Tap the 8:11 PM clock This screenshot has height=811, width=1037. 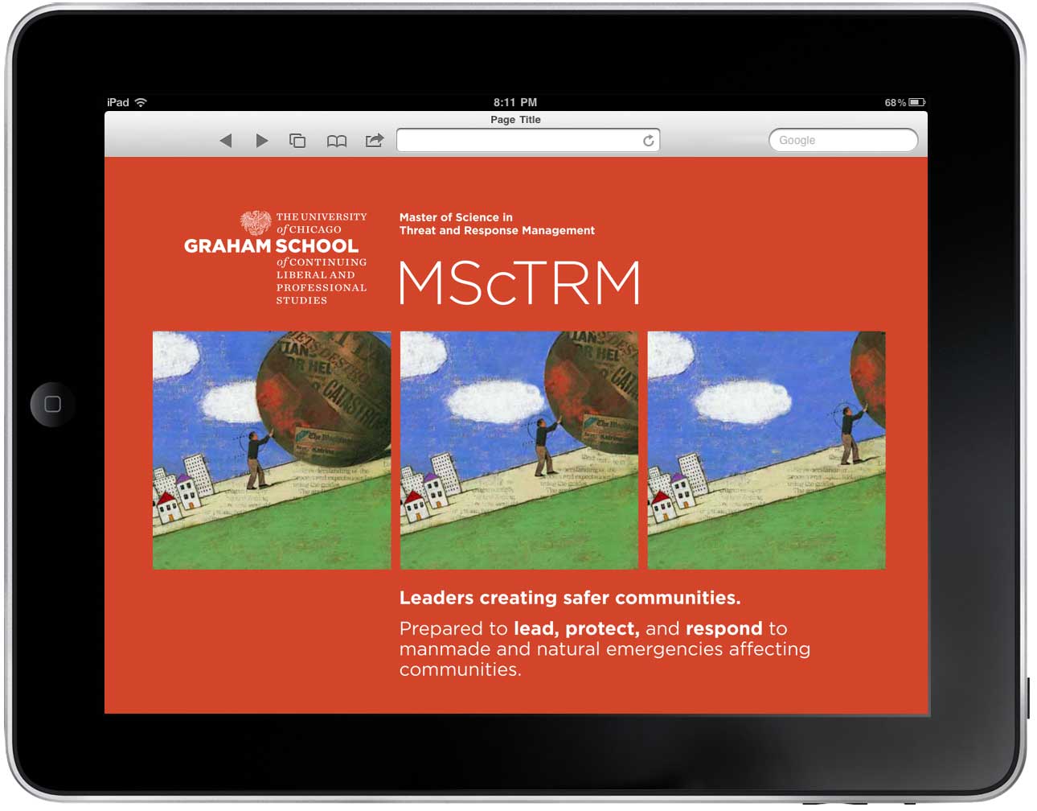click(515, 102)
